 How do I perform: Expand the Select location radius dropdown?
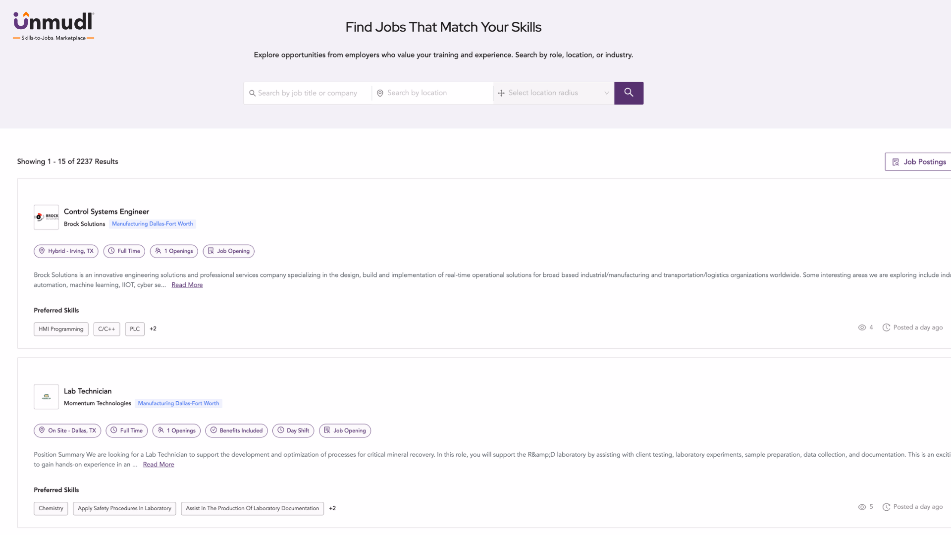554,93
